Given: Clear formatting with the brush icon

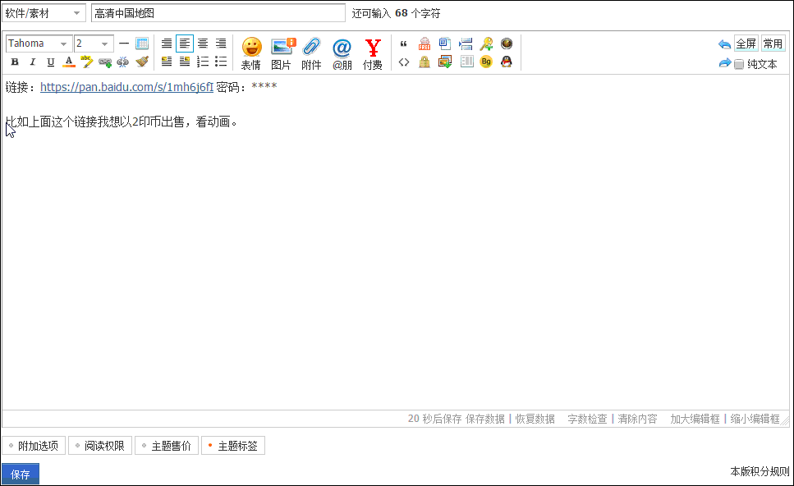Looking at the screenshot, I should pos(142,62).
